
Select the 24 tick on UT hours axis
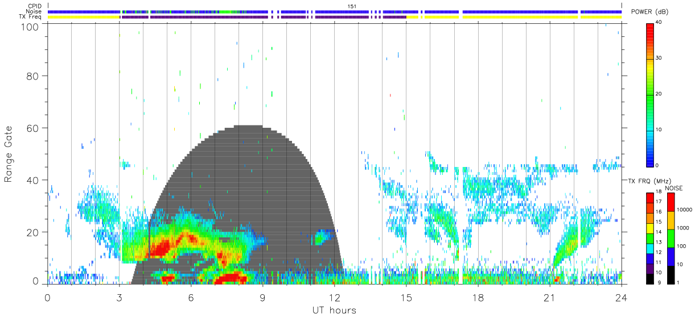click(621, 297)
